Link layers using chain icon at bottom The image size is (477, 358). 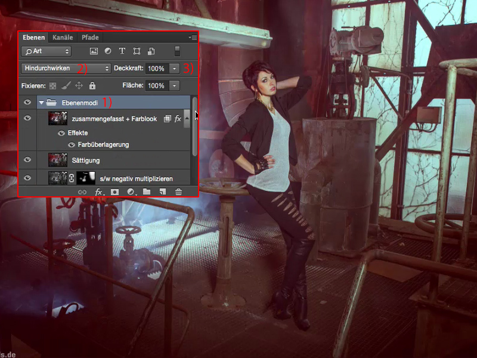click(x=82, y=192)
